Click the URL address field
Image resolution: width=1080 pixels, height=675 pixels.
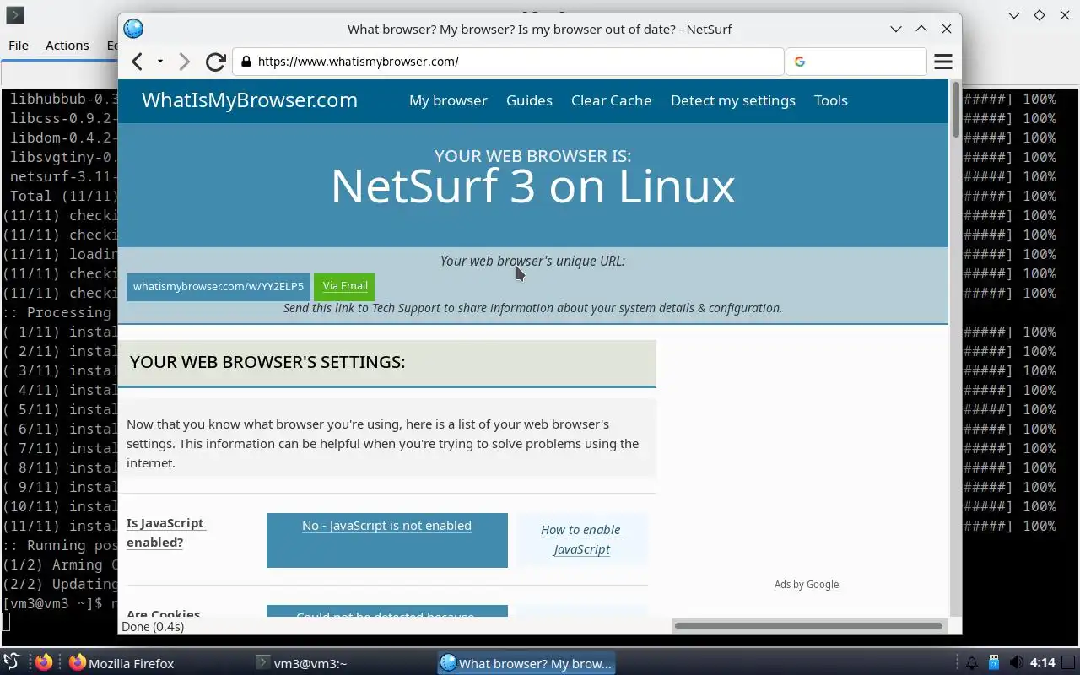pos(508,62)
